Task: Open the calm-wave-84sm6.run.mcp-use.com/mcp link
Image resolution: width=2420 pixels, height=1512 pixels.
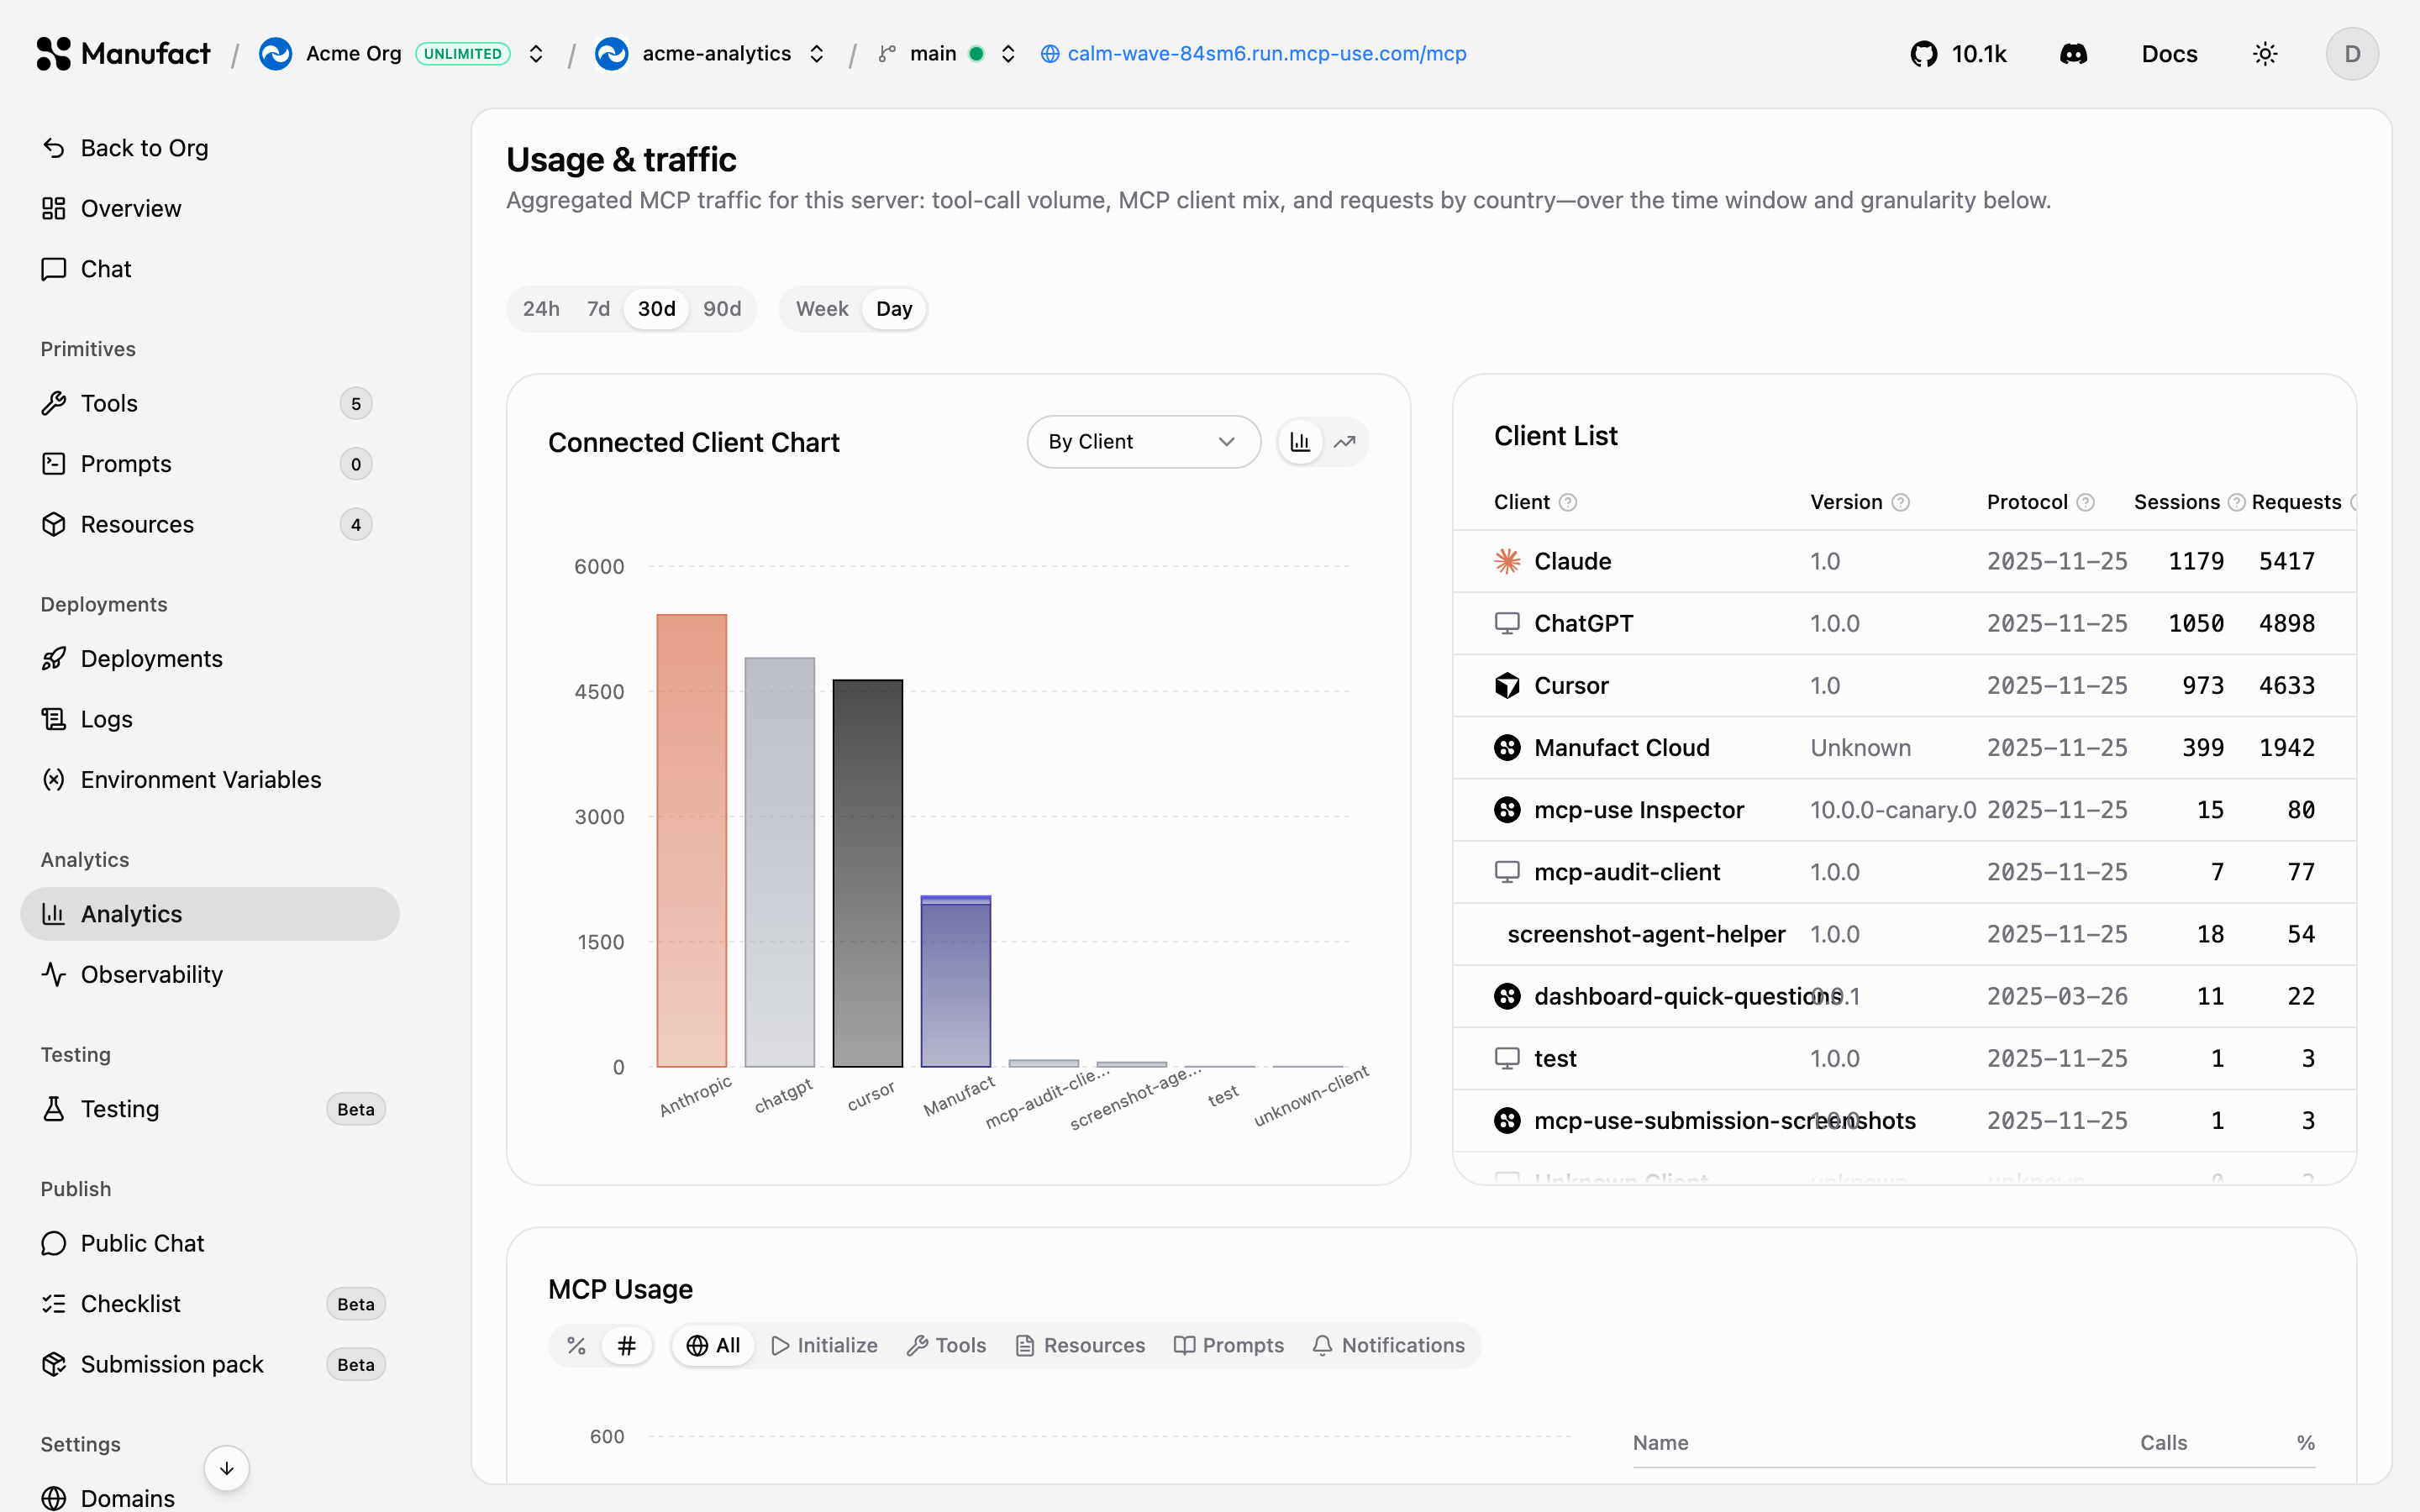Action: click(x=1267, y=54)
